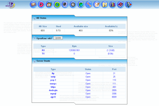The image size is (159, 106).
Task: Click the 'OpenRaw: eth3' panel title
Action: pos(44,38)
